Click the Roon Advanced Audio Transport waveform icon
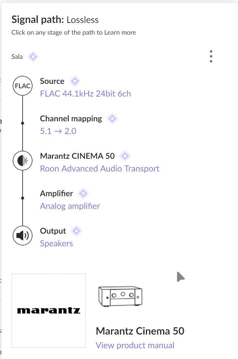 point(23,161)
